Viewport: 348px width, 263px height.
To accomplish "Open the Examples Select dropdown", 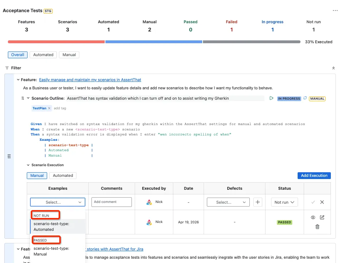I will pos(58,202).
